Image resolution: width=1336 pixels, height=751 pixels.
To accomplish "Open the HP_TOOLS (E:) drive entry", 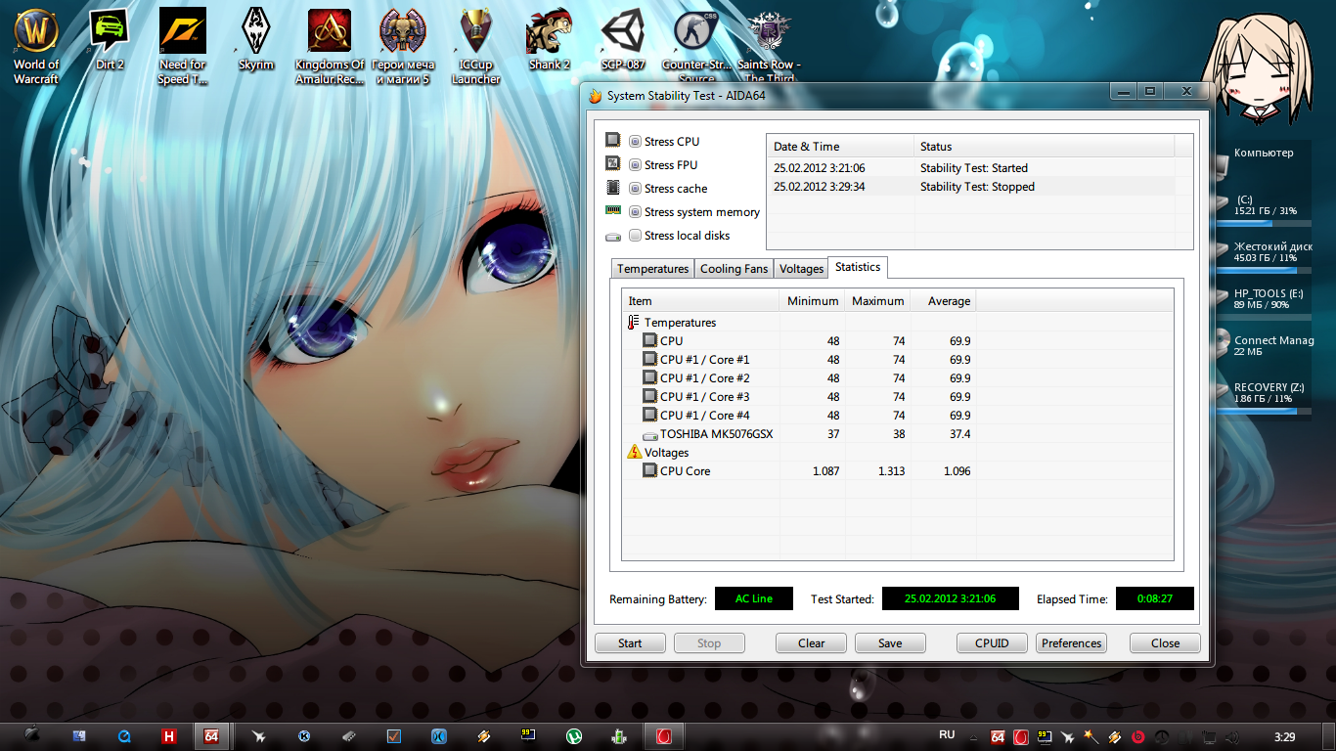I will (x=1262, y=299).
